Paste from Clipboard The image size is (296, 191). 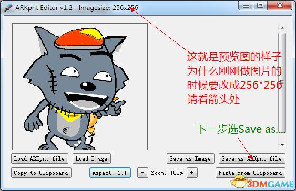tap(250, 173)
